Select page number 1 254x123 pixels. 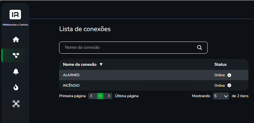coord(100,96)
